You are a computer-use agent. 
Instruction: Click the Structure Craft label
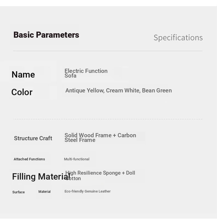coord(33,138)
